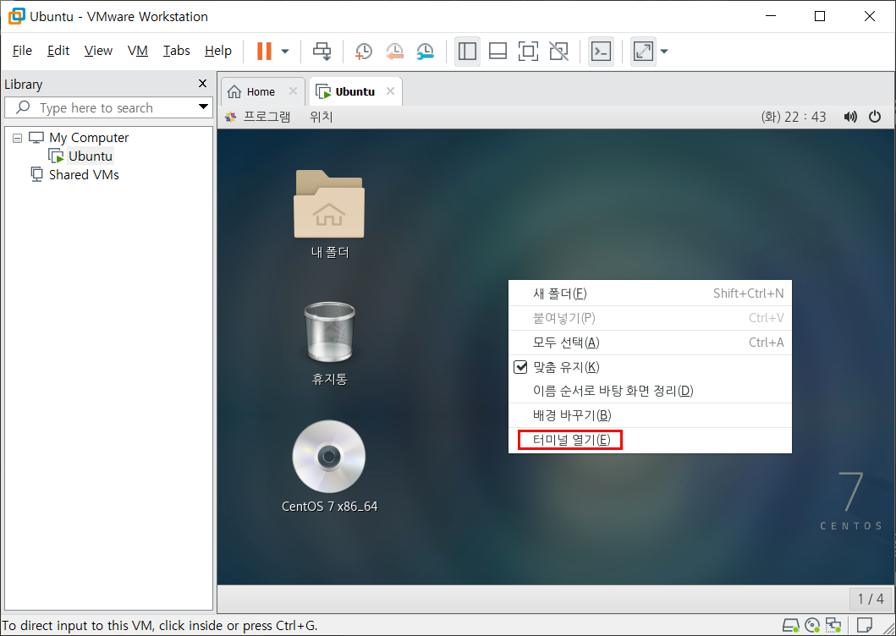This screenshot has height=636, width=896.
Task: Click the guest power icon
Action: pos(875,117)
